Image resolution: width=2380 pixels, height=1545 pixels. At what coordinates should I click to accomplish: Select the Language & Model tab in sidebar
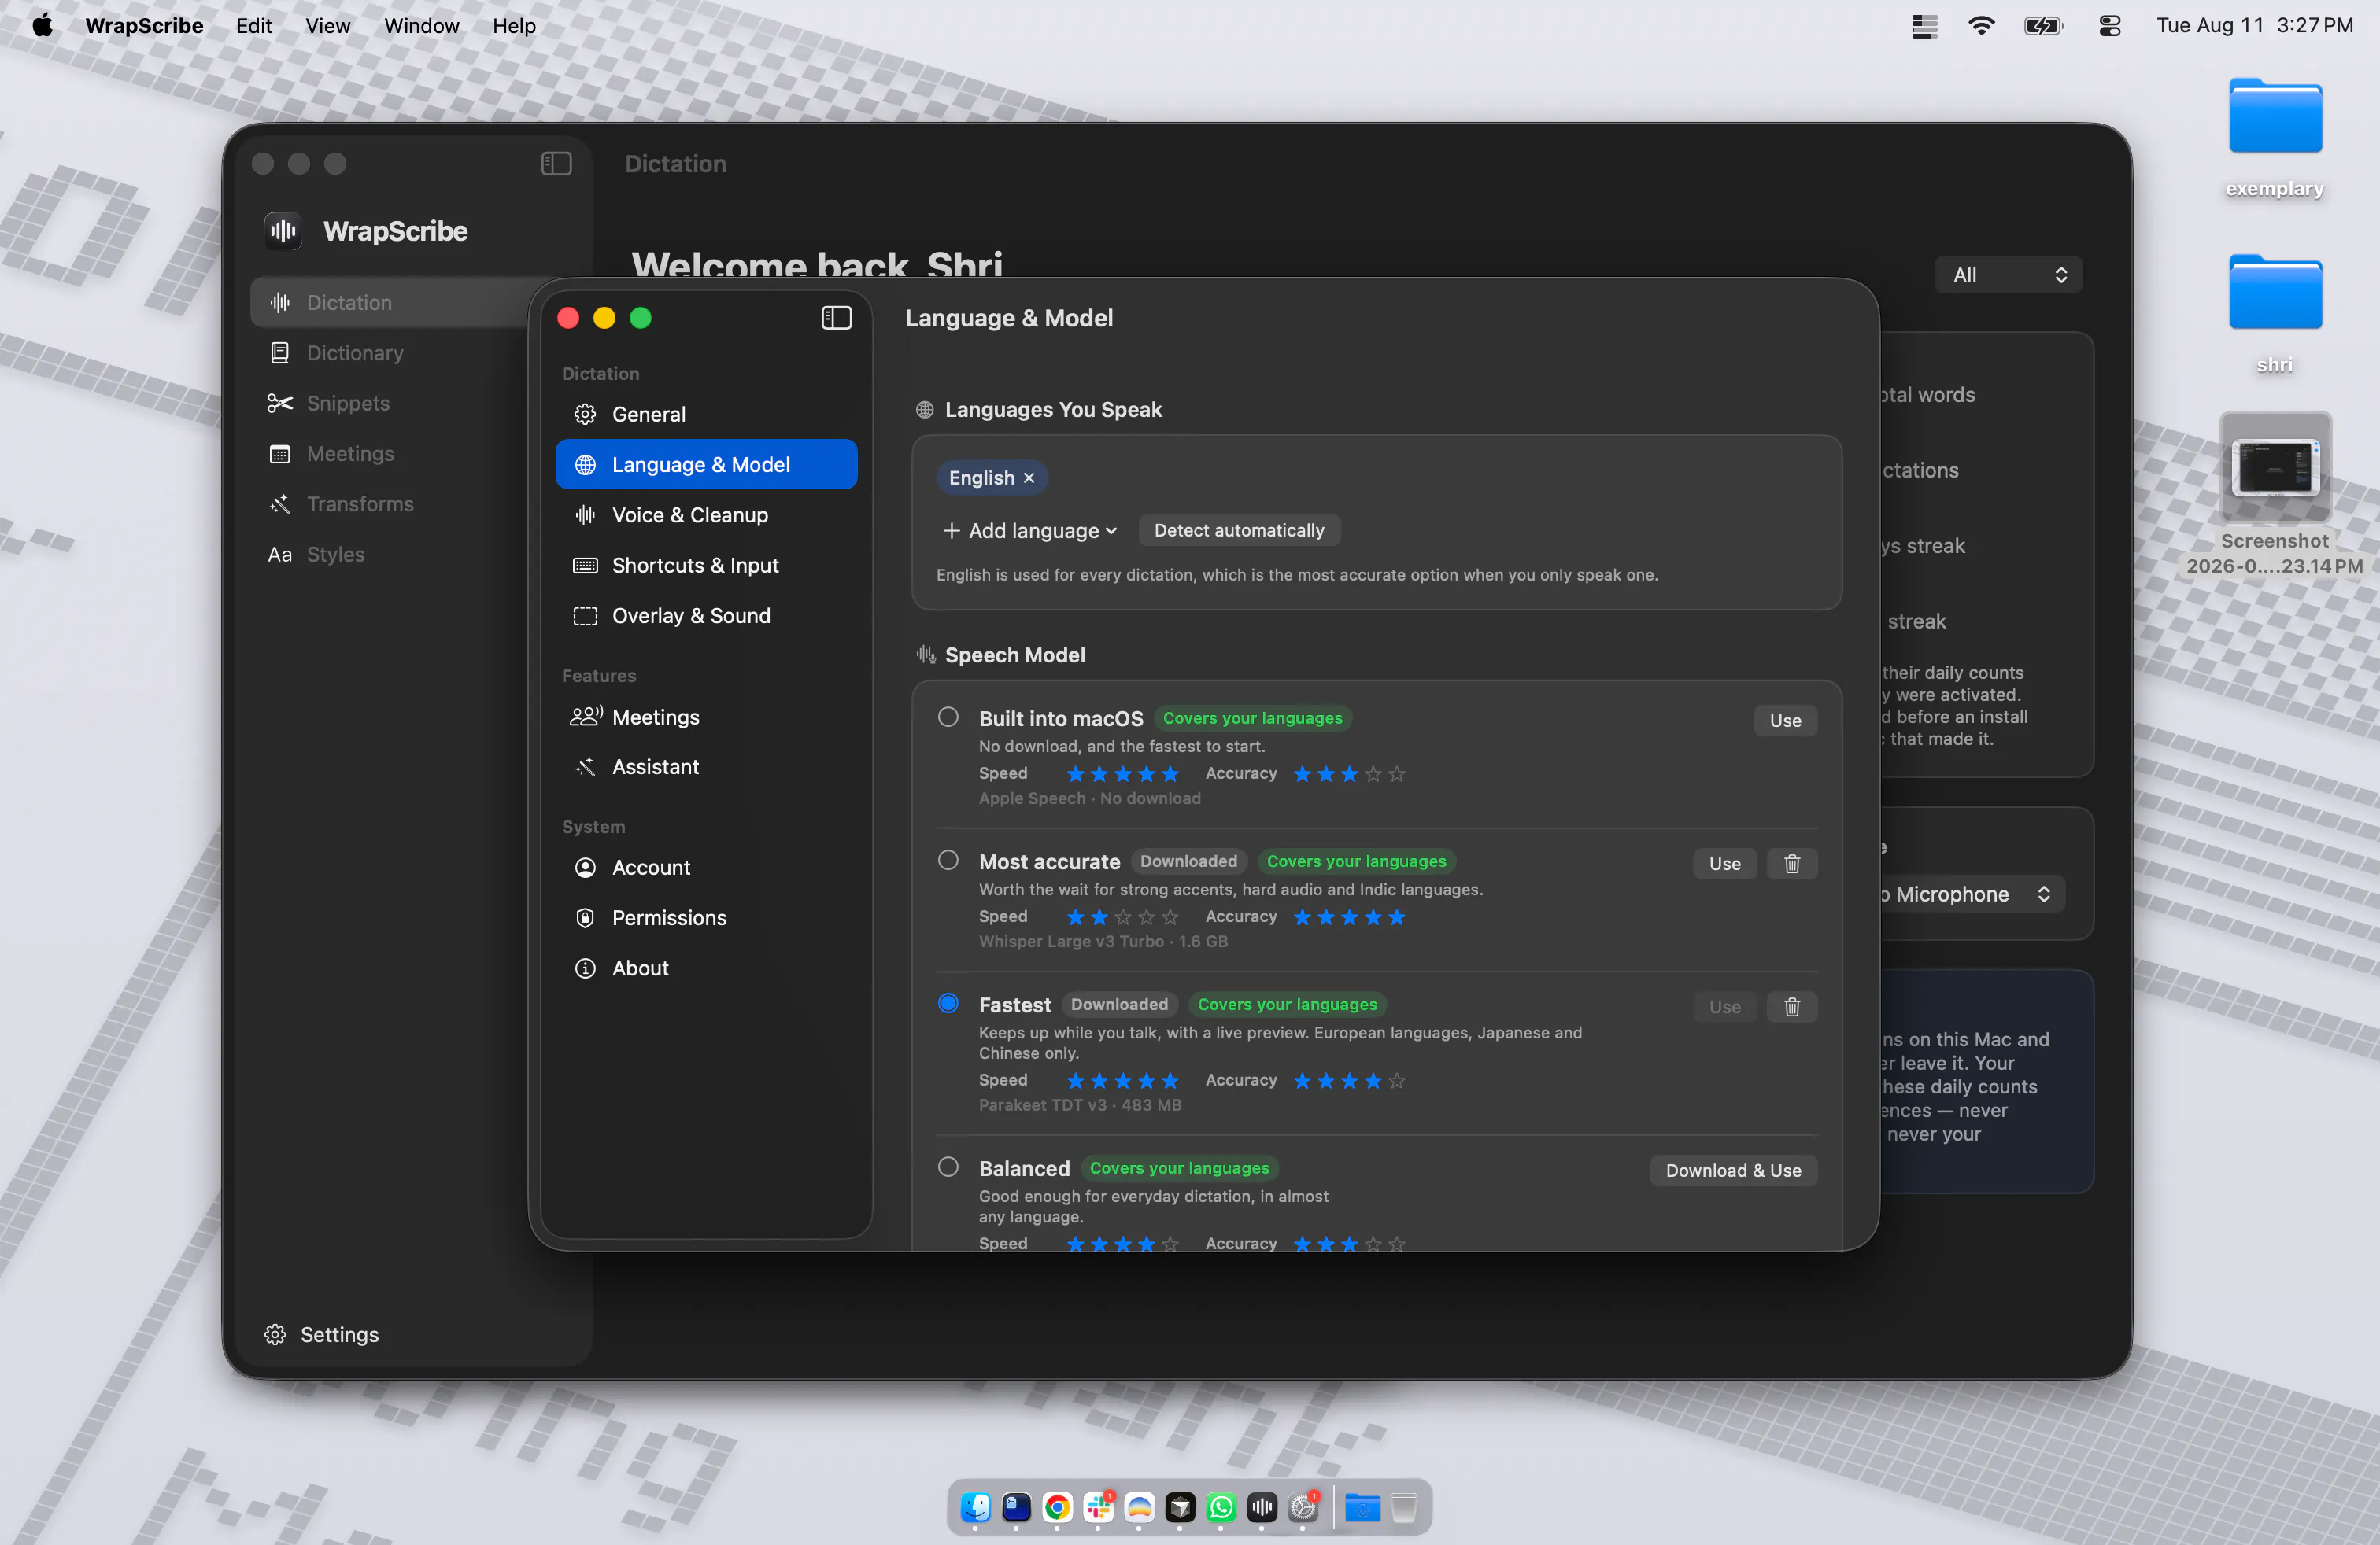pyautogui.click(x=706, y=463)
